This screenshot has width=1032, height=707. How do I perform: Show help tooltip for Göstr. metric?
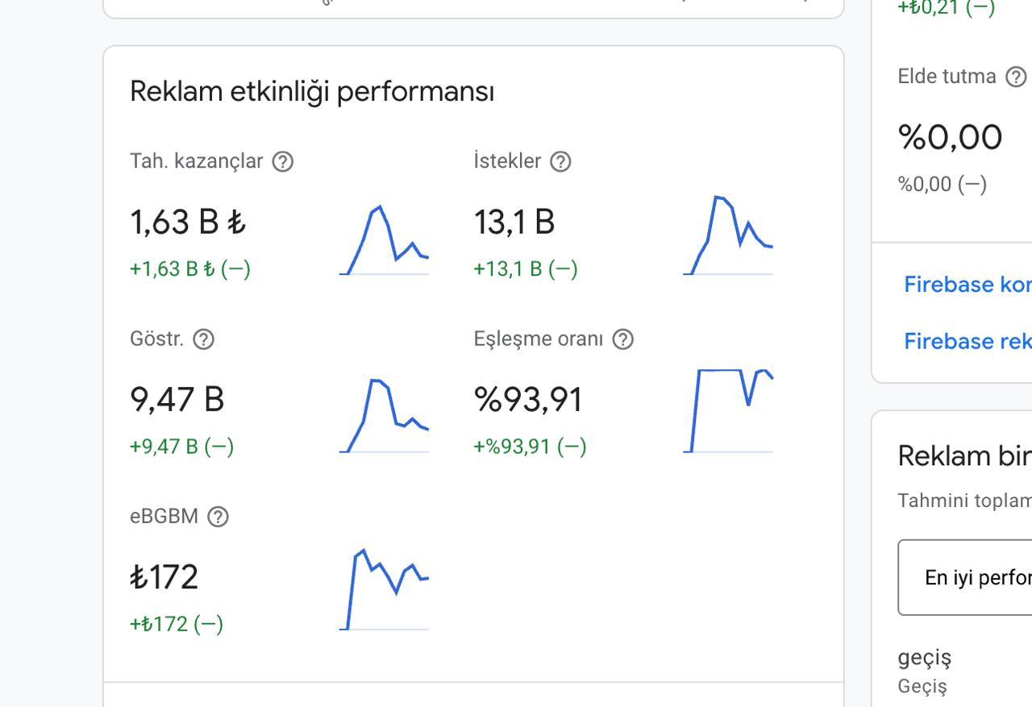pyautogui.click(x=204, y=339)
